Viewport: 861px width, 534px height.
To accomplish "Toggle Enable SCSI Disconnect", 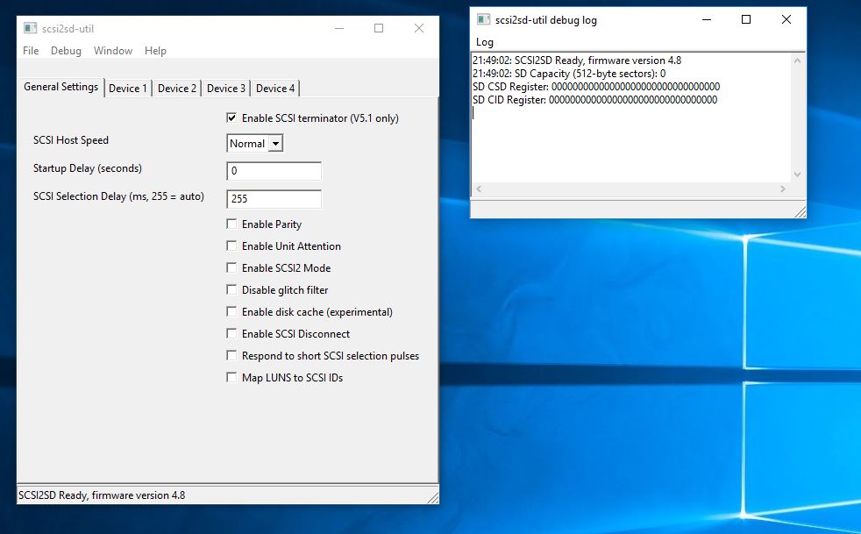I will pos(231,333).
